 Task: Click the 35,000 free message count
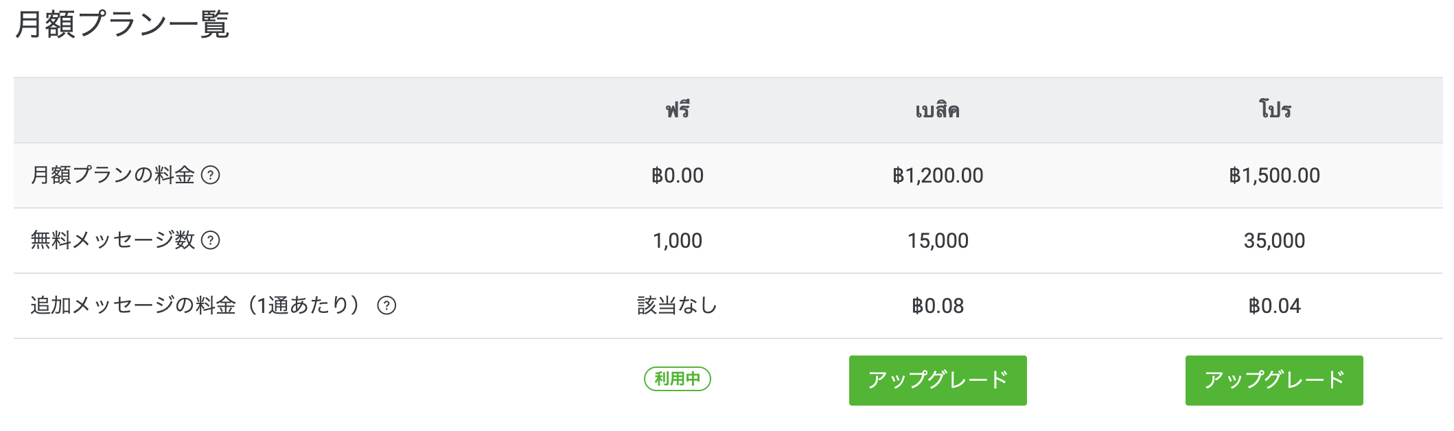pyautogui.click(x=1275, y=241)
